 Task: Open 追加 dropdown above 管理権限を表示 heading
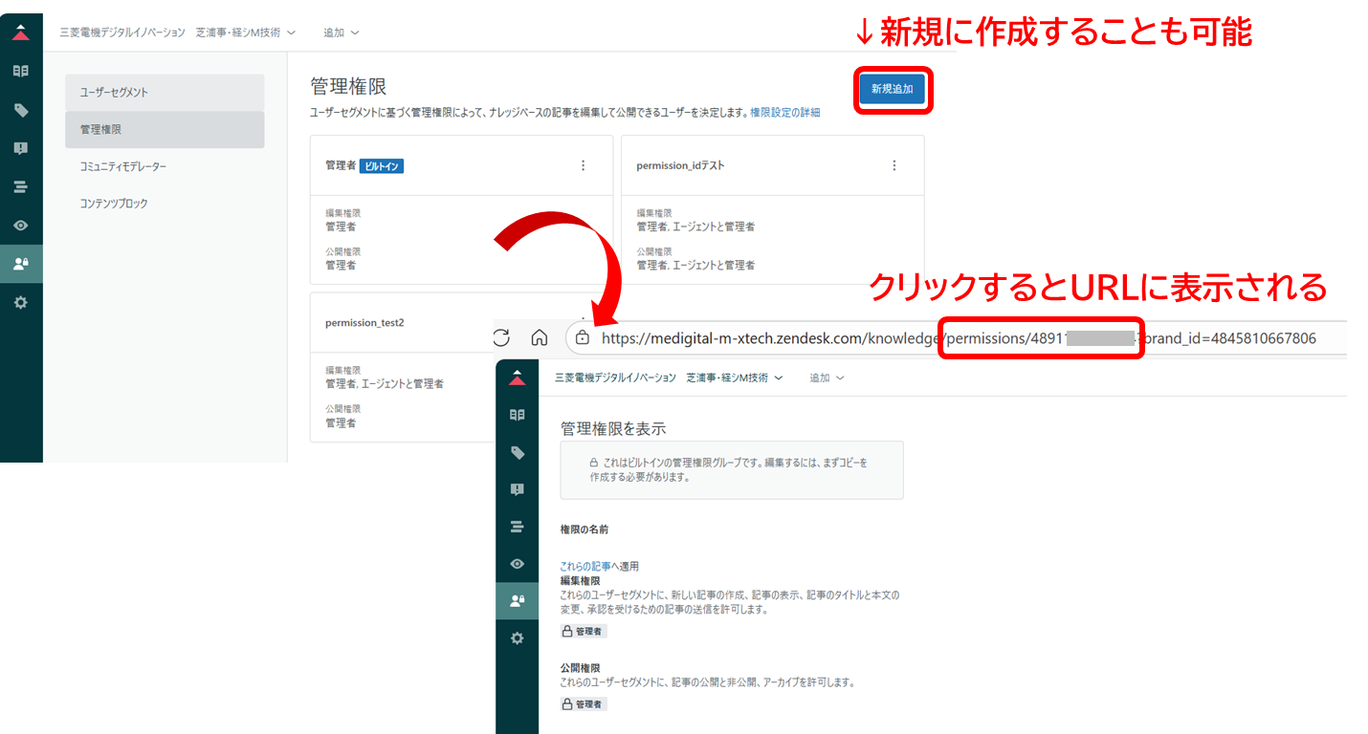point(827,378)
